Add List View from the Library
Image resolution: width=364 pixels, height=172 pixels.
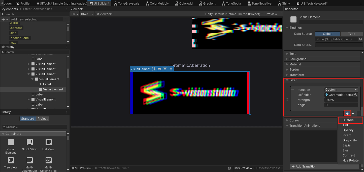pos(48,145)
